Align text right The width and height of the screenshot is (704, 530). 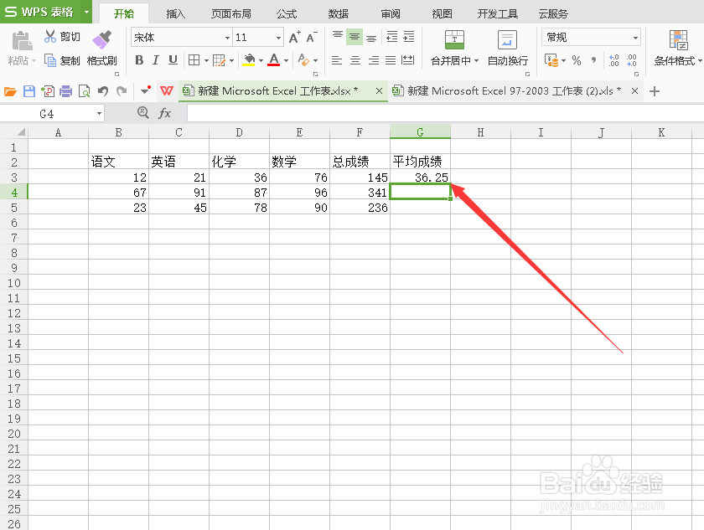pyautogui.click(x=374, y=60)
